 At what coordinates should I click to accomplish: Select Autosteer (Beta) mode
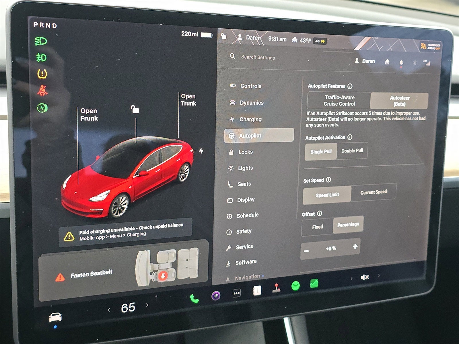pos(399,101)
